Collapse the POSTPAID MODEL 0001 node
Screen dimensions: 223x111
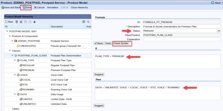pyautogui.click(x=7, y=31)
